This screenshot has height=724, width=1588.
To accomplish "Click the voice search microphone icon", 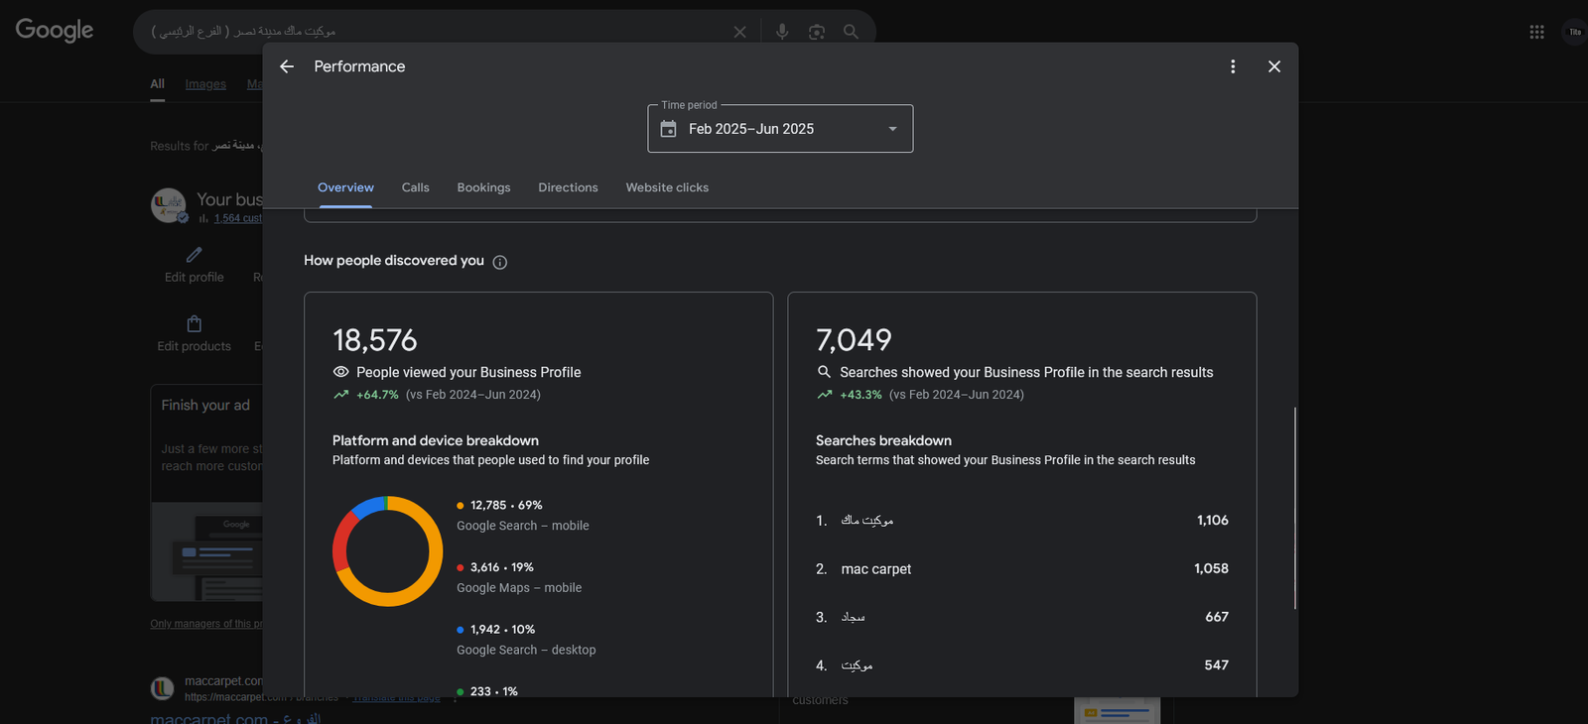I will (782, 32).
